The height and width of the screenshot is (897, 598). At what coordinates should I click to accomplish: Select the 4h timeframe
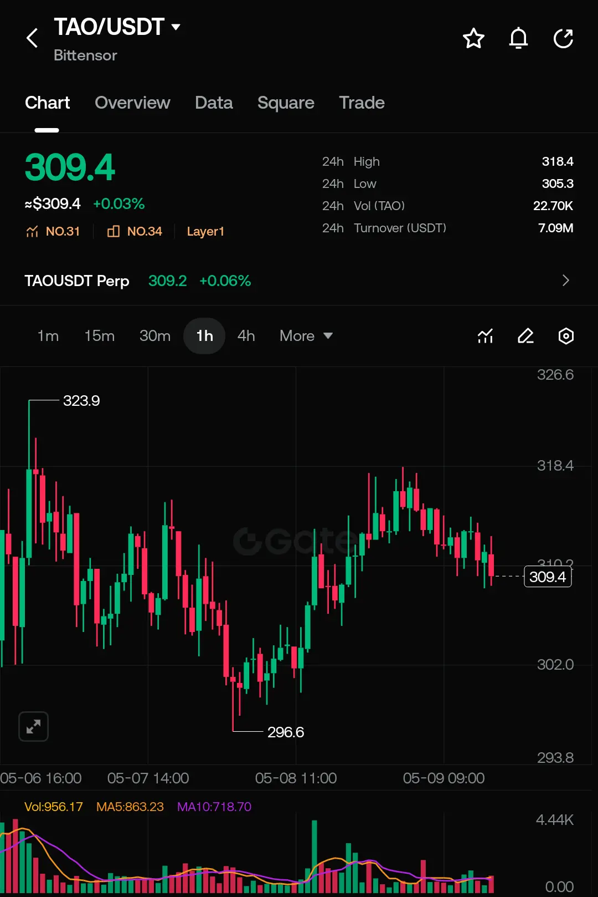(246, 336)
